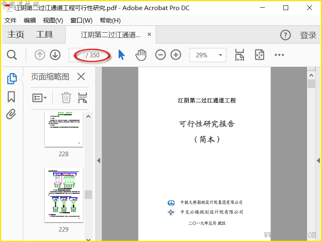Image resolution: width=322 pixels, height=242 pixels.
Task: Zoom out with the minus button
Action: pos(160,55)
